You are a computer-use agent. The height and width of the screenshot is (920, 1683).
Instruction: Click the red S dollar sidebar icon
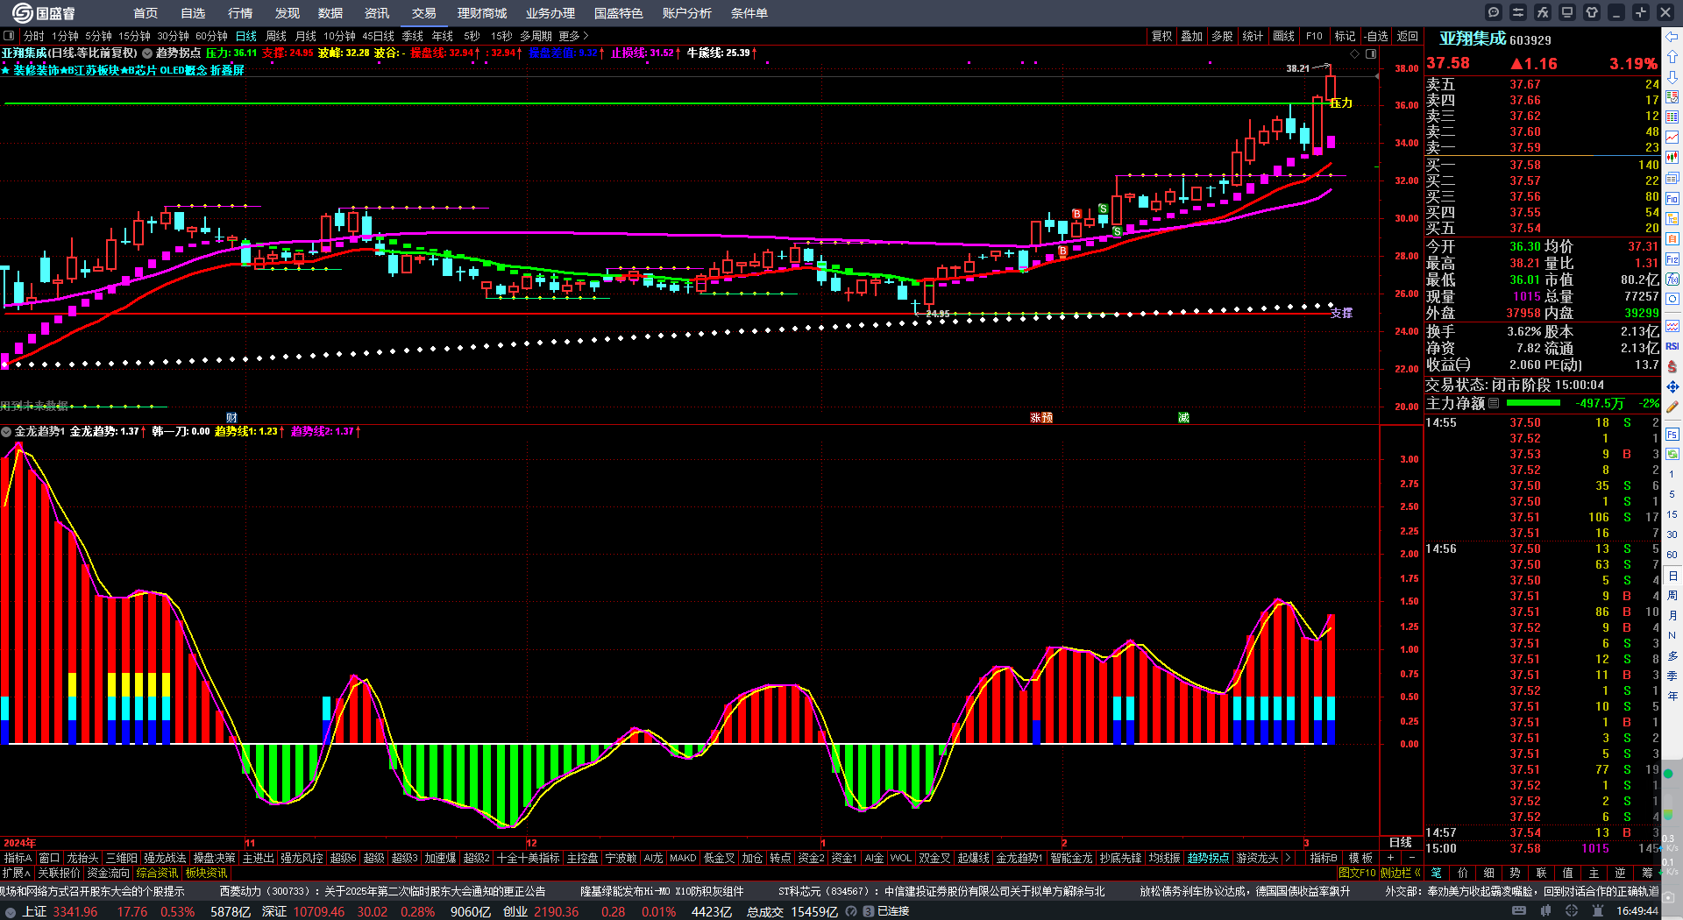click(x=1672, y=366)
